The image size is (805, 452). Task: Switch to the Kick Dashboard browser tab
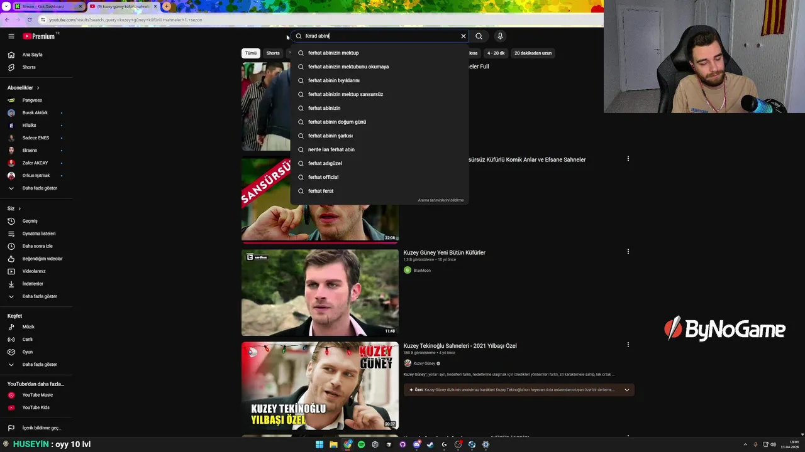(48, 6)
